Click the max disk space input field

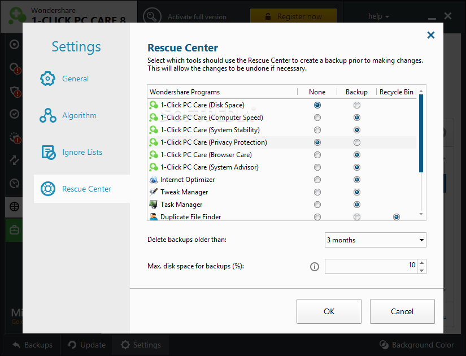(x=371, y=267)
